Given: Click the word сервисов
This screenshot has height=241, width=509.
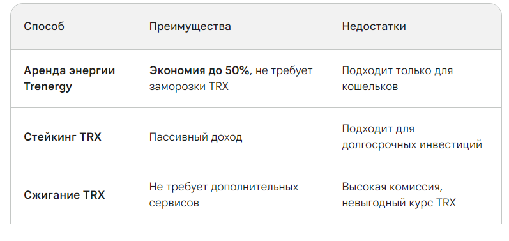Looking at the screenshot, I should click(x=174, y=203).
